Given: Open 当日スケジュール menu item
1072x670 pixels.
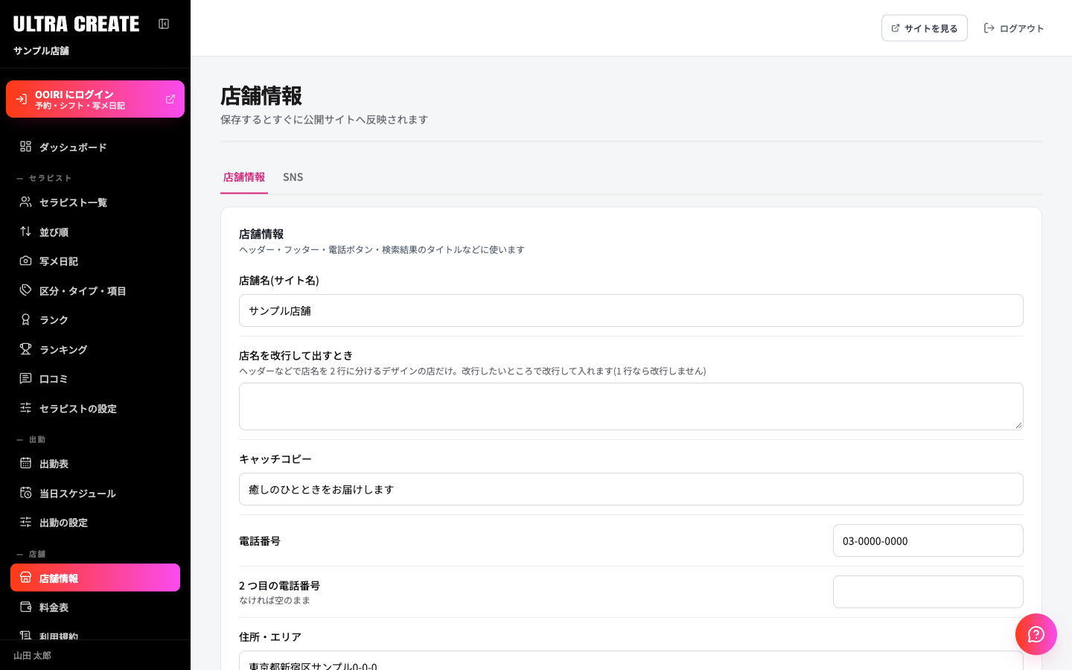Looking at the screenshot, I should 95,493.
